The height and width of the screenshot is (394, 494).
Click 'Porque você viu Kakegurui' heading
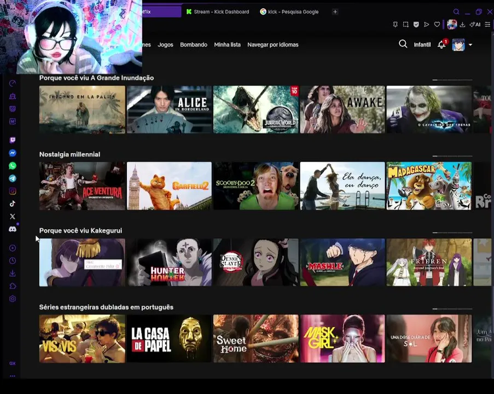pyautogui.click(x=80, y=231)
